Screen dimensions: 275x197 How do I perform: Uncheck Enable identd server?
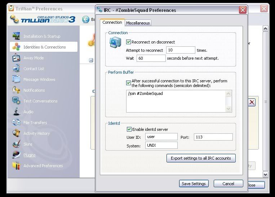tap(129, 129)
